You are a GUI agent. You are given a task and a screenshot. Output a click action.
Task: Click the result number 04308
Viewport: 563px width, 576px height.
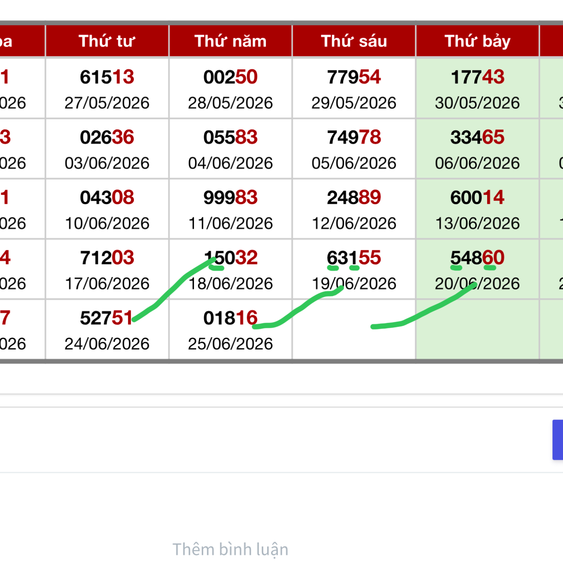click(x=107, y=198)
